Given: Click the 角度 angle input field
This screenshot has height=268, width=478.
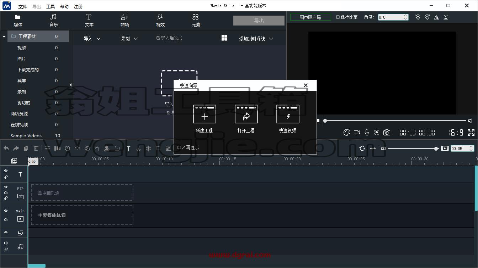Looking at the screenshot, I should [x=390, y=17].
